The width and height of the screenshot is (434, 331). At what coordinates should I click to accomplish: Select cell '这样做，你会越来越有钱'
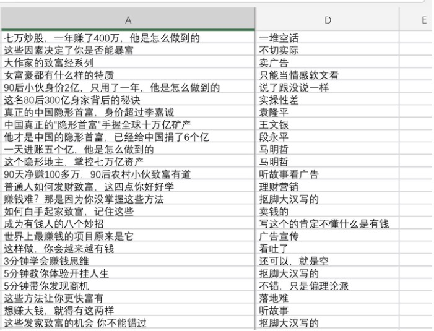point(128,248)
